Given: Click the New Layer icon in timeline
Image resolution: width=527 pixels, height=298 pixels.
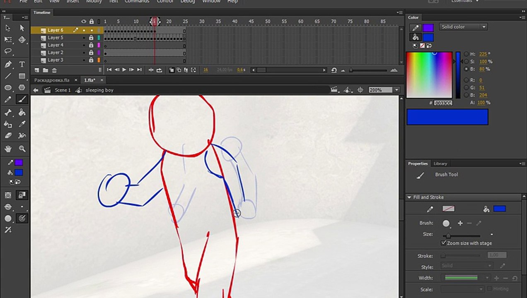Looking at the screenshot, I should pyautogui.click(x=37, y=70).
